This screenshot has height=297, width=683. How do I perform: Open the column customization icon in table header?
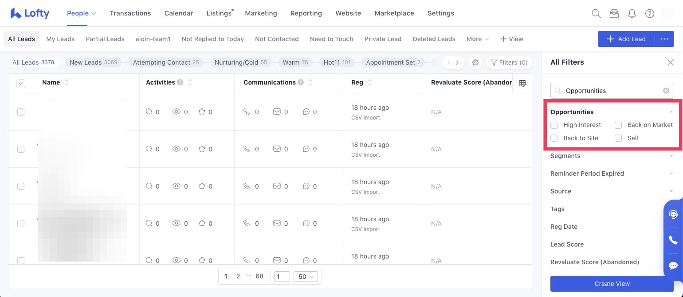(x=522, y=83)
